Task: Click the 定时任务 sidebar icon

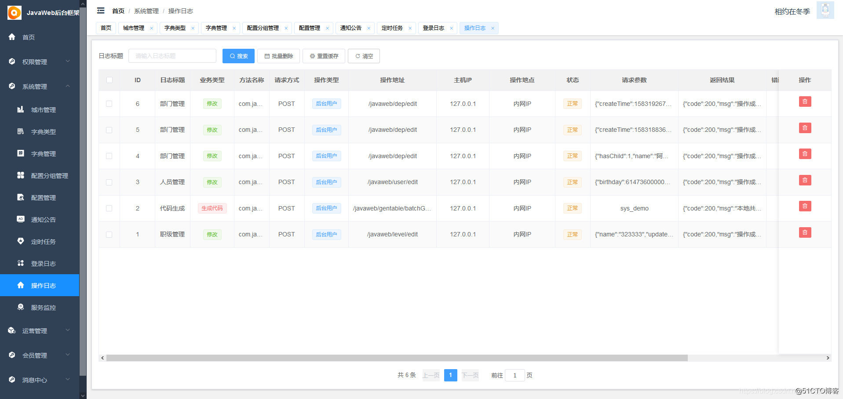Action: 21,241
